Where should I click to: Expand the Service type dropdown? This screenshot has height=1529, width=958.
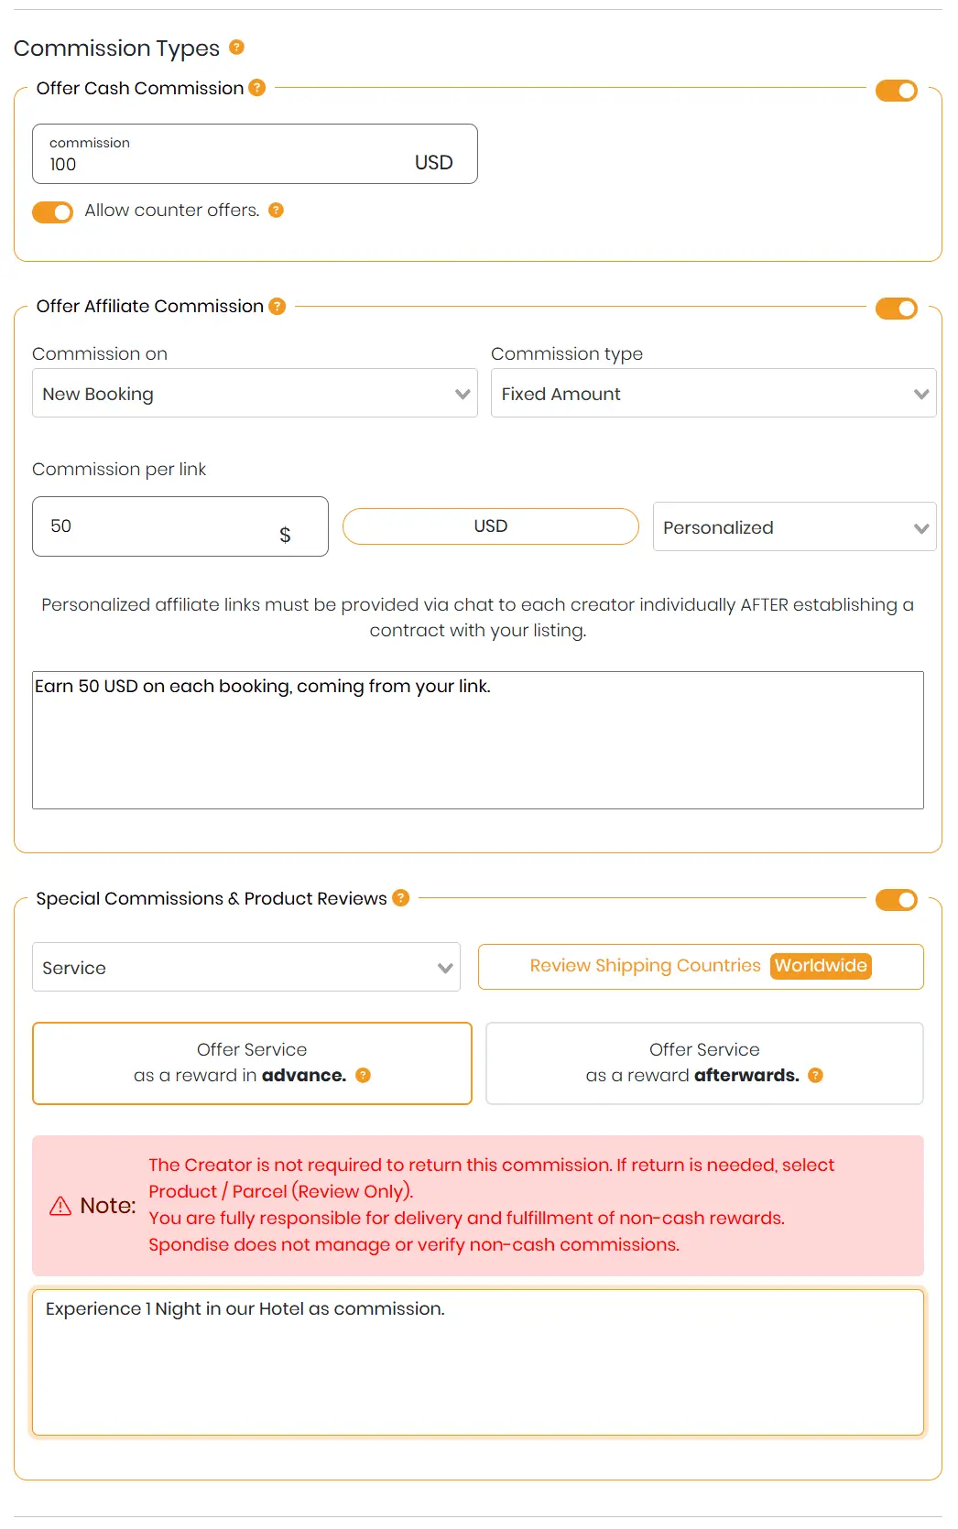[x=246, y=967]
